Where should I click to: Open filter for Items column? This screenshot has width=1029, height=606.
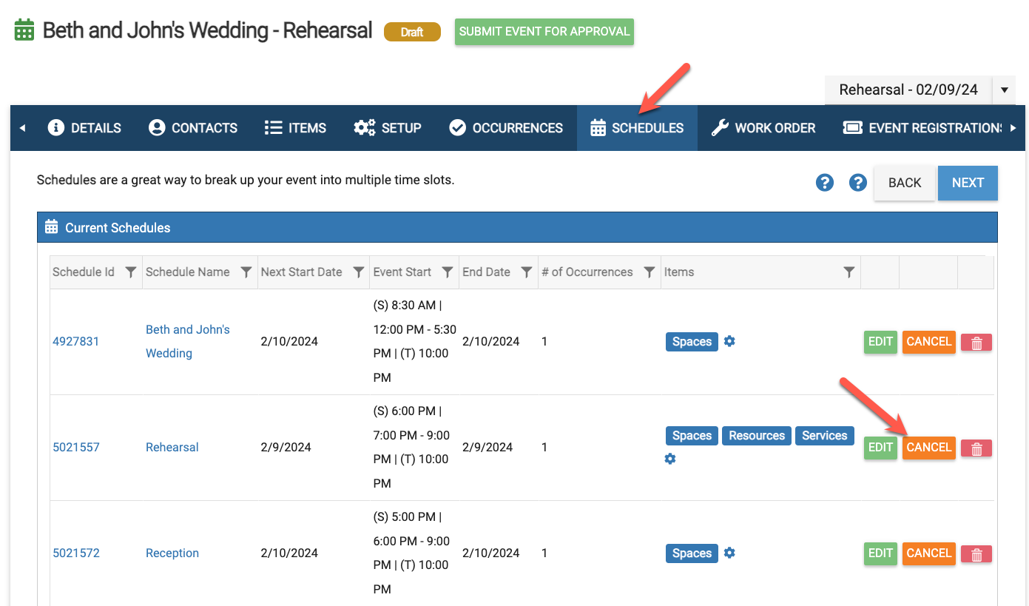849,272
